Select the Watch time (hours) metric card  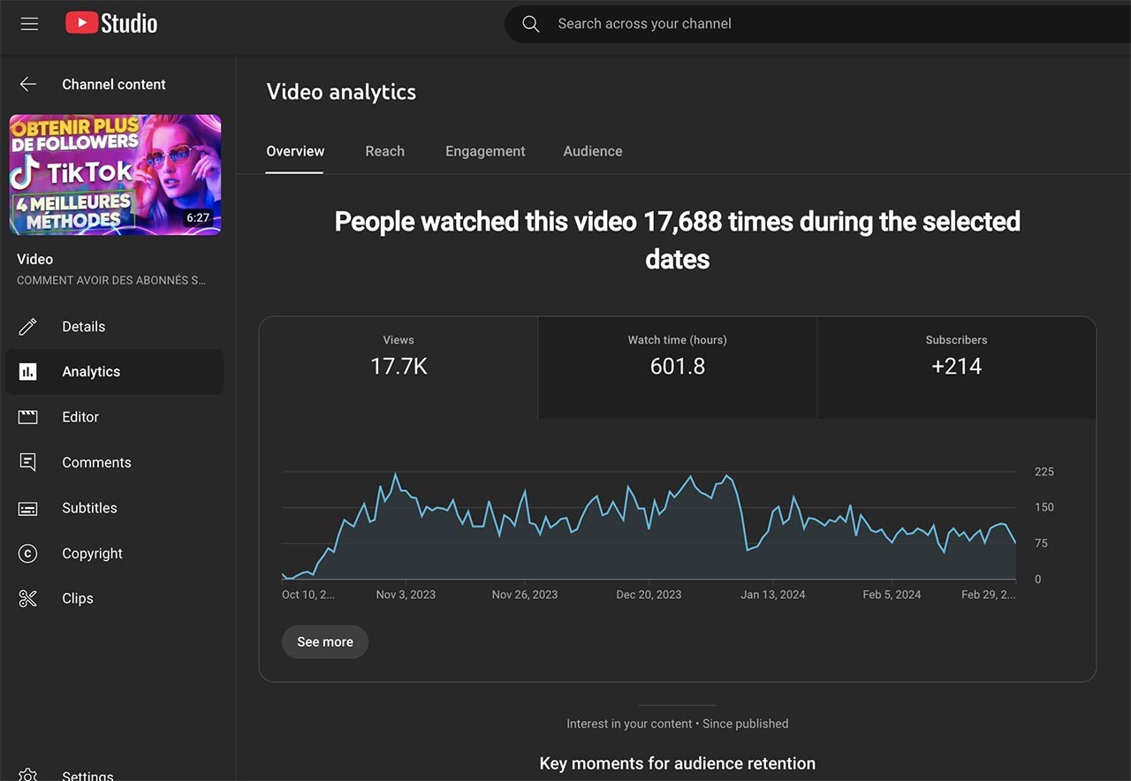click(x=677, y=368)
